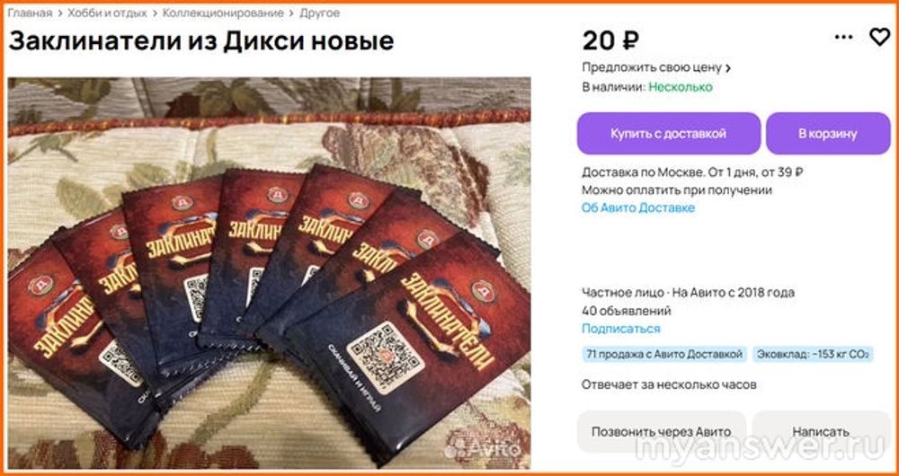Click the Предложить свою цену text
The width and height of the screenshot is (899, 476).
click(651, 67)
